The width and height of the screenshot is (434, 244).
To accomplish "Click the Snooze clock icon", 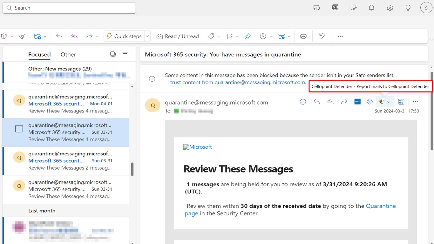I will (263, 36).
